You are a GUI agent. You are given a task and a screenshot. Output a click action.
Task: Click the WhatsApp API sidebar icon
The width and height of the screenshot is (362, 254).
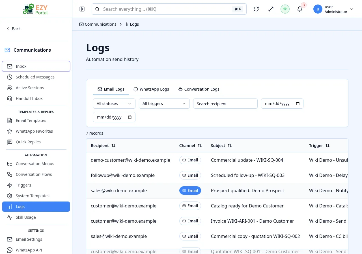point(10,250)
